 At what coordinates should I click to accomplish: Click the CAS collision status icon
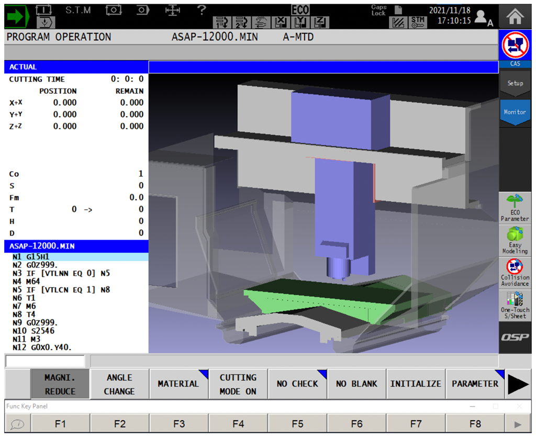pos(515,46)
